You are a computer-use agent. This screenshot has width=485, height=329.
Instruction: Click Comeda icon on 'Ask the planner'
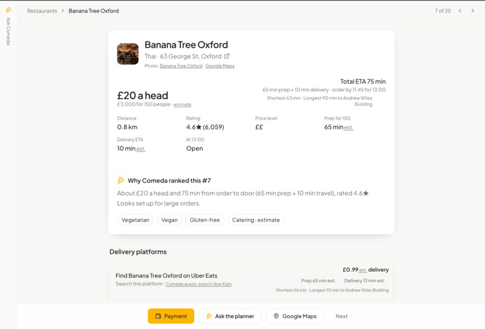pos(209,316)
